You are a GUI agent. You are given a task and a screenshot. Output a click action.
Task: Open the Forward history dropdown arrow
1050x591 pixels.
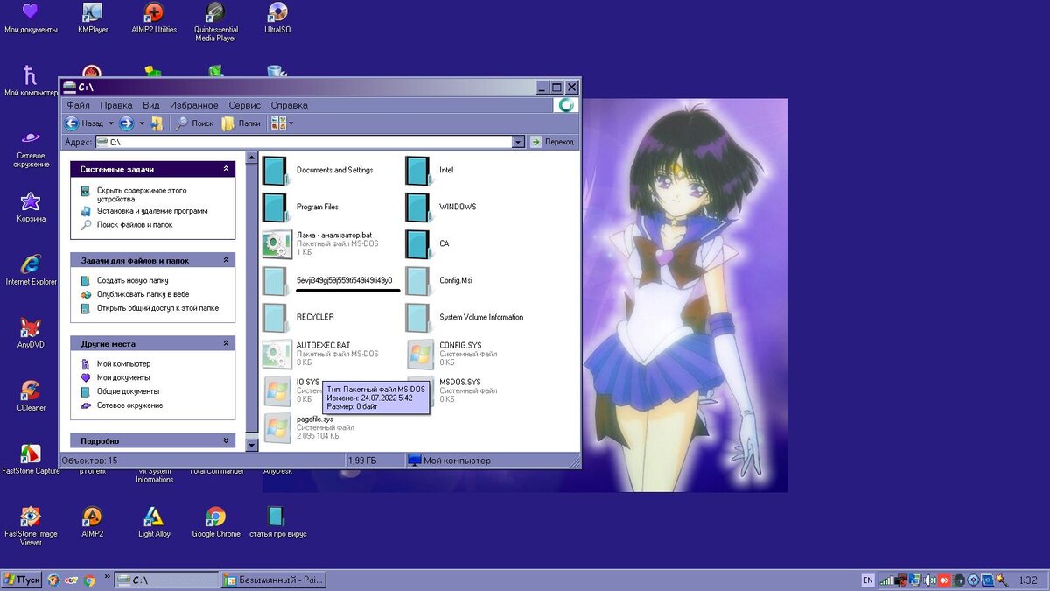pos(141,123)
